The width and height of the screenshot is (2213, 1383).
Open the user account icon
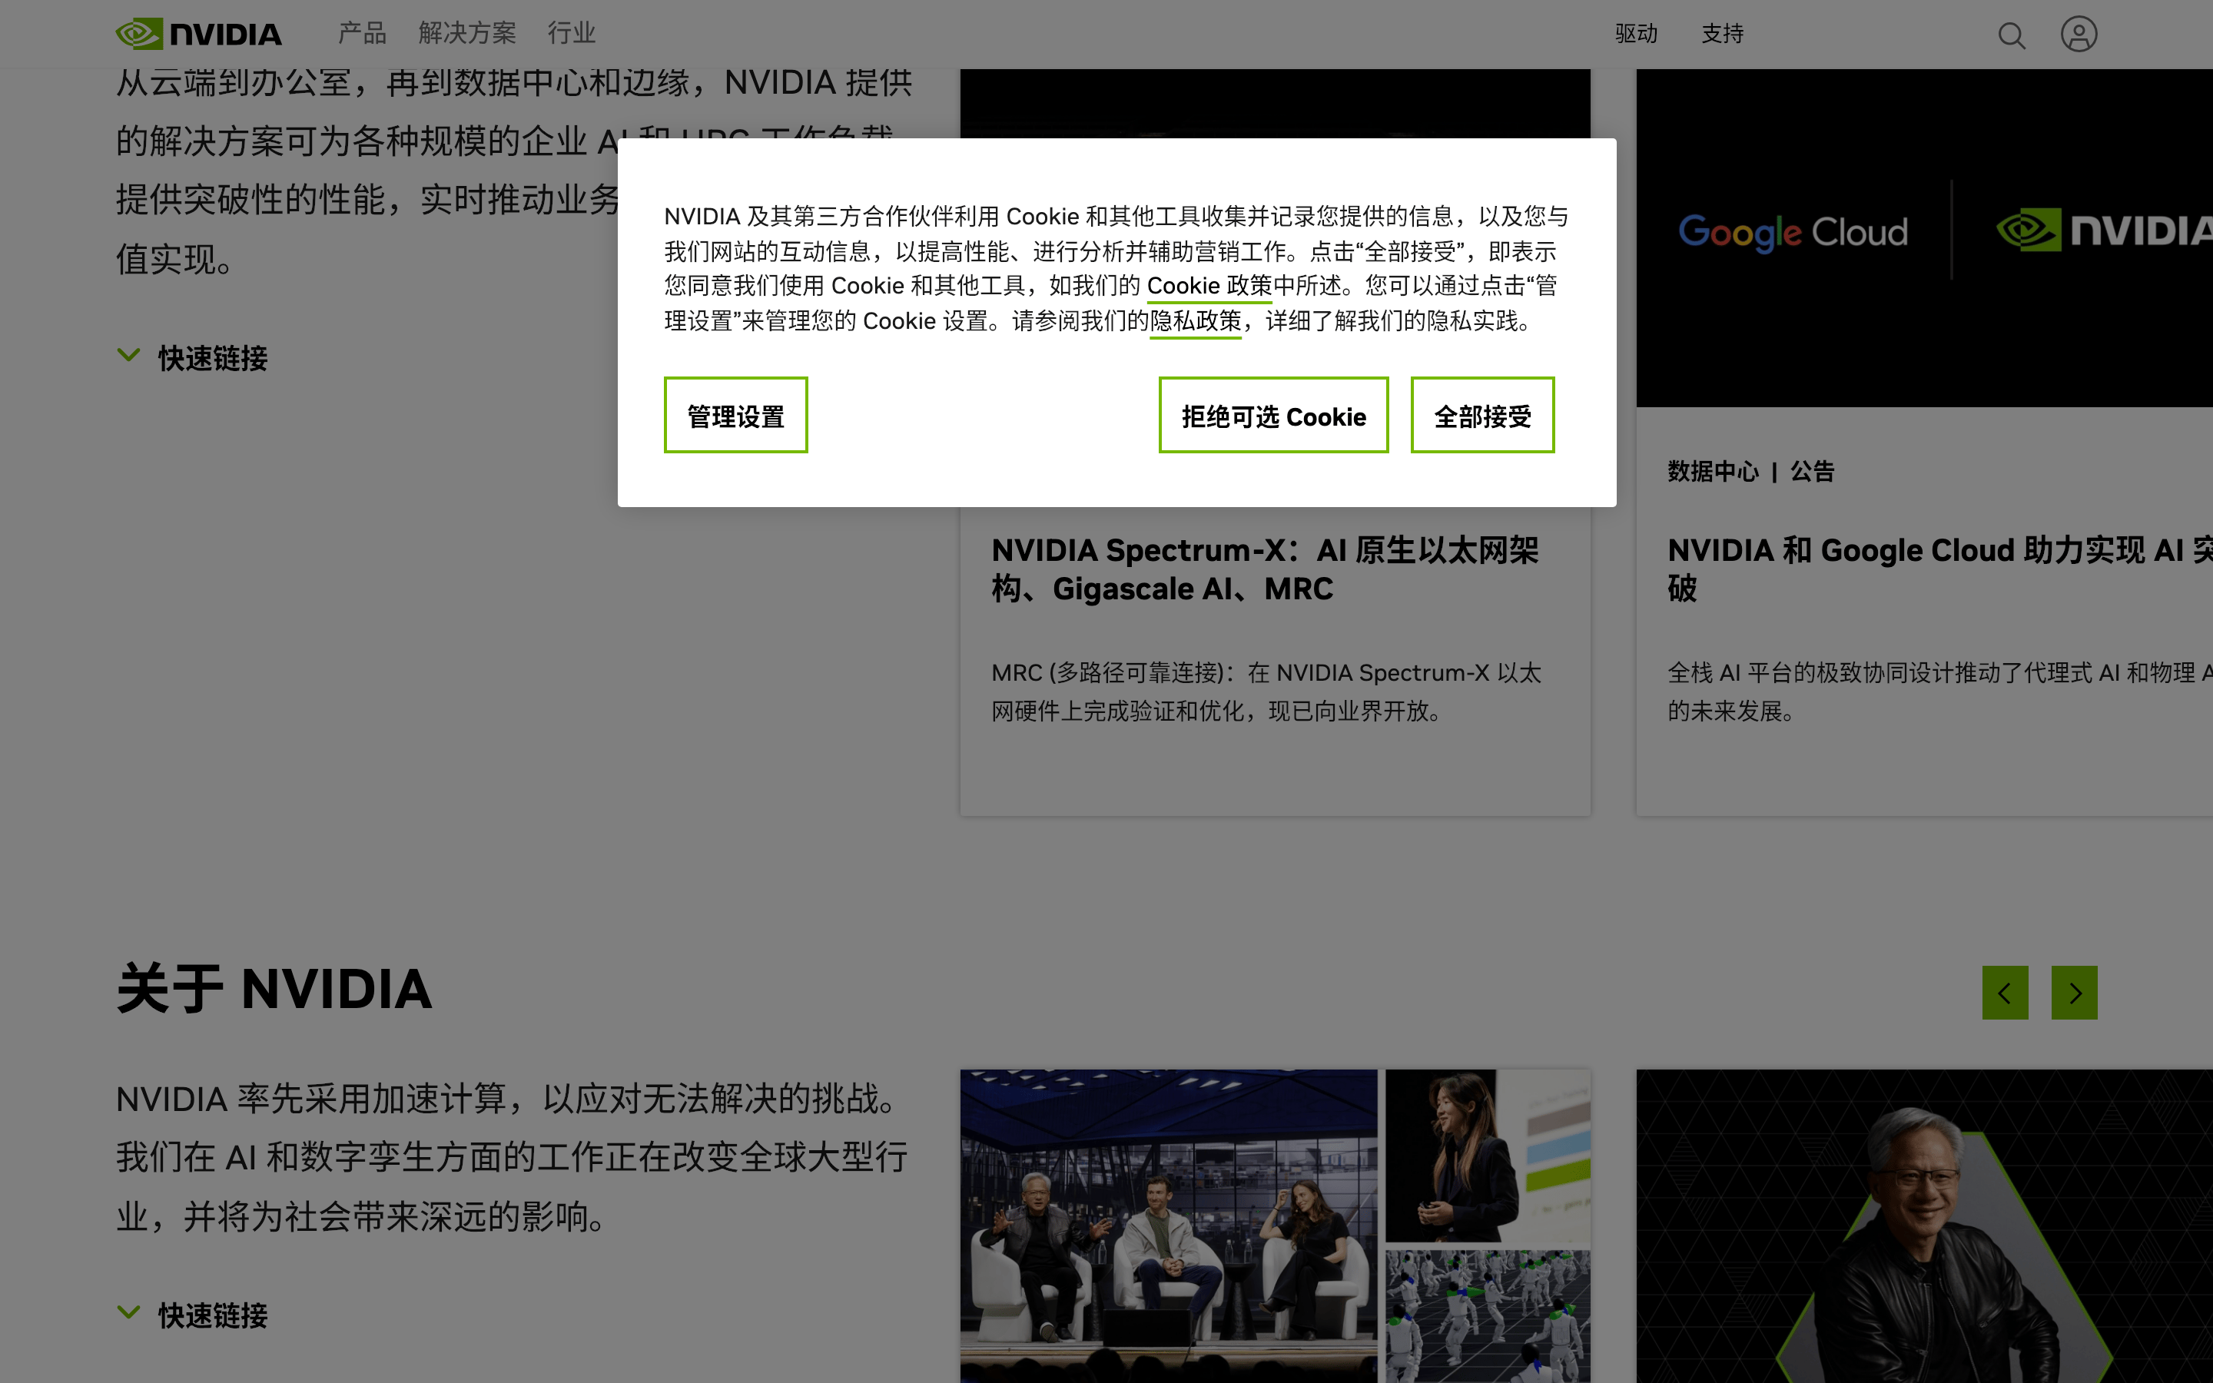pos(2079,35)
